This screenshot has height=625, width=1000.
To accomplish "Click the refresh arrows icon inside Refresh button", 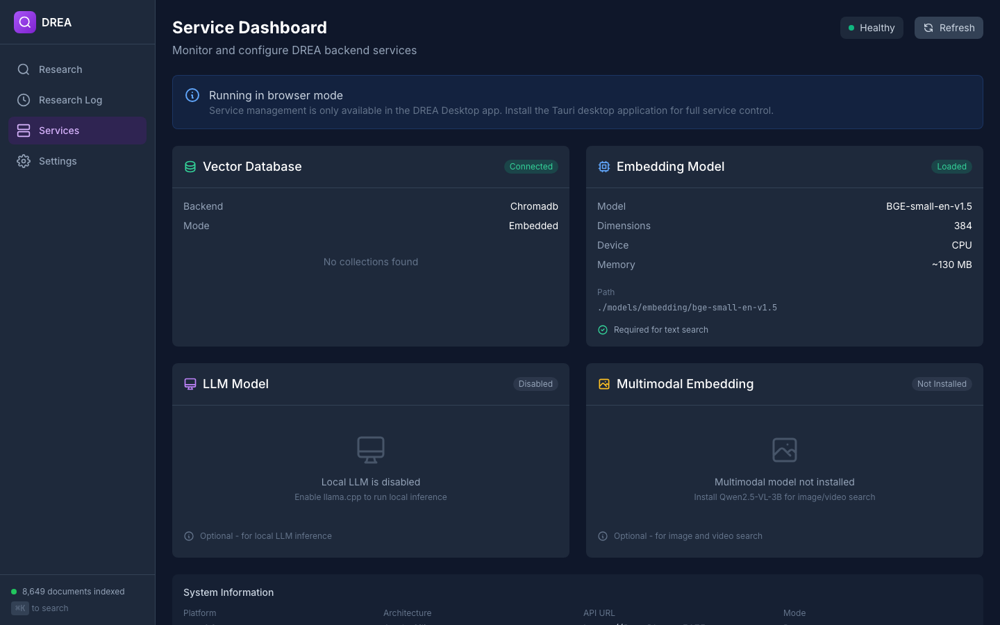I will pos(928,28).
